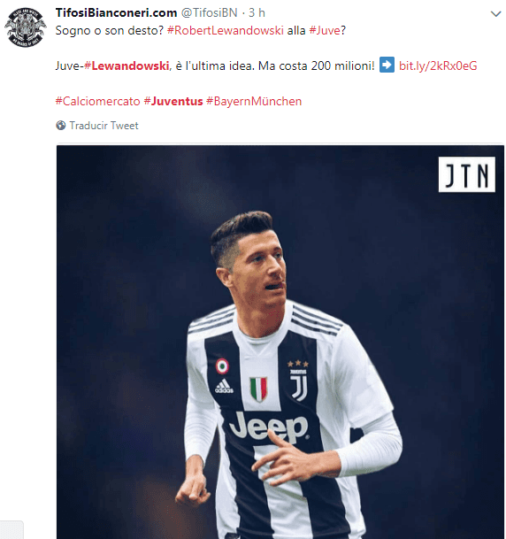Open the @TifosiBN handle
Viewport: 506px width, 539px height.
(209, 12)
